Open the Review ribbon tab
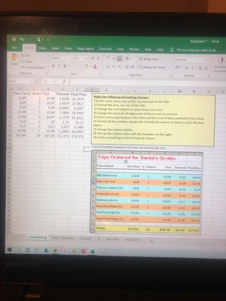 (134, 49)
